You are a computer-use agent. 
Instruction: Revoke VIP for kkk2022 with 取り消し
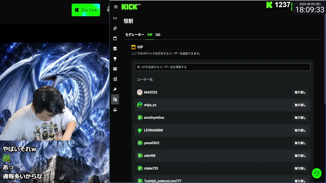click(300, 92)
